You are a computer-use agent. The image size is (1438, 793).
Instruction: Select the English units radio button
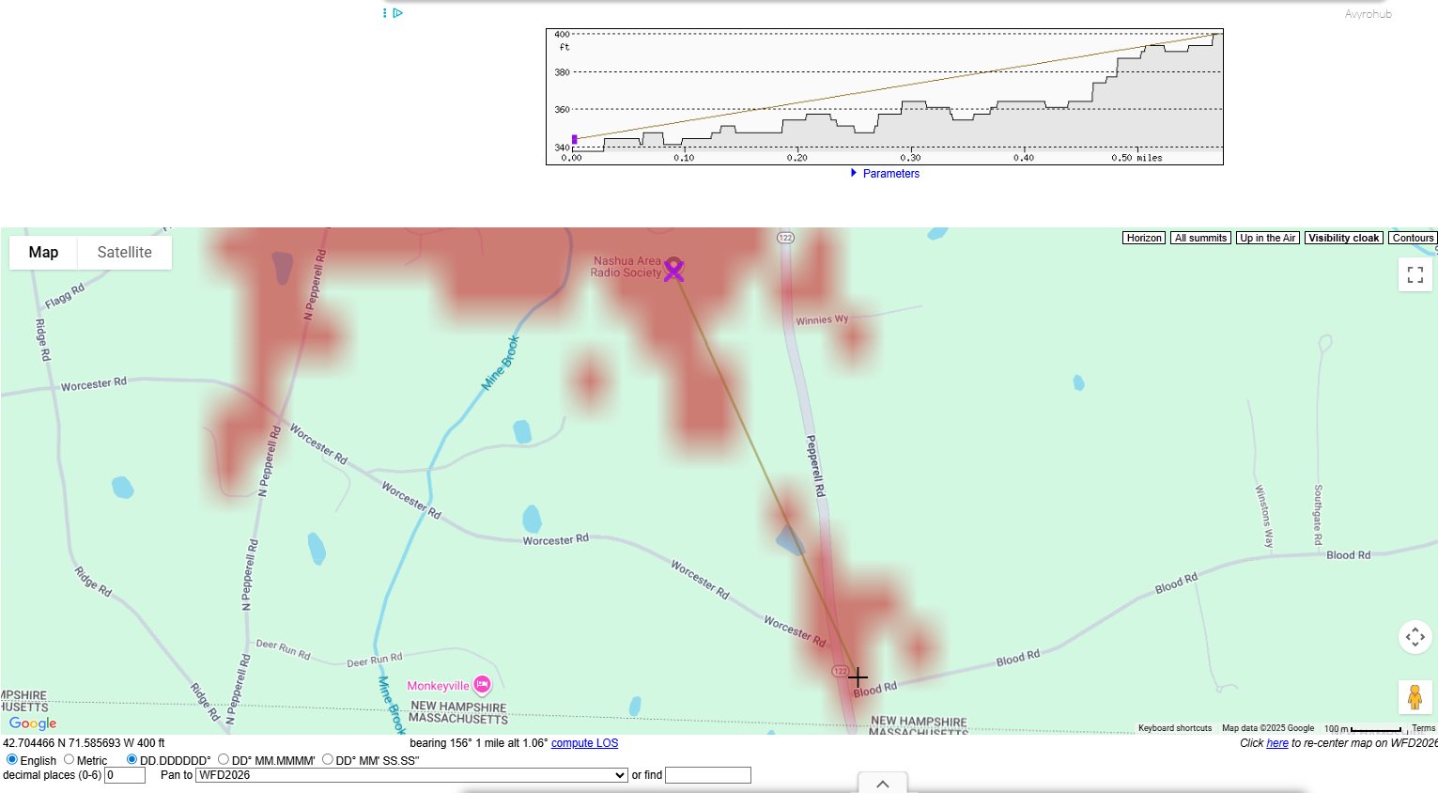[12, 759]
